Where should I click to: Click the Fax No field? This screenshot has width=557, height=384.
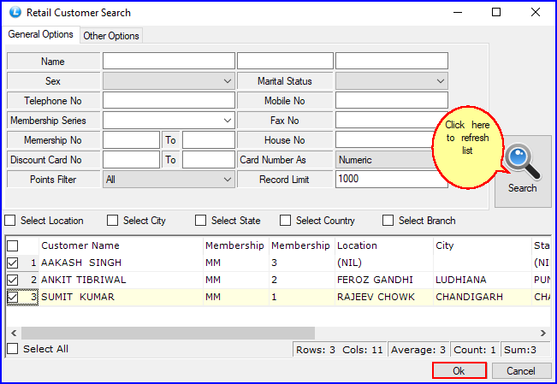[x=388, y=121]
